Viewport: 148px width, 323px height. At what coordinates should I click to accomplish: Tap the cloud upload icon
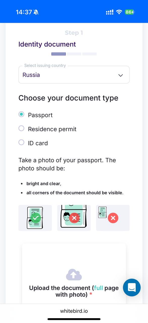[74, 275]
